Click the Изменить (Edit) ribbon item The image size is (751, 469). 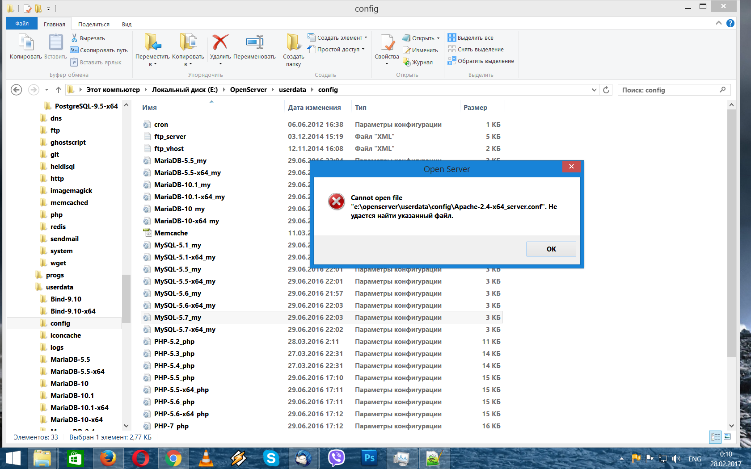tap(420, 50)
